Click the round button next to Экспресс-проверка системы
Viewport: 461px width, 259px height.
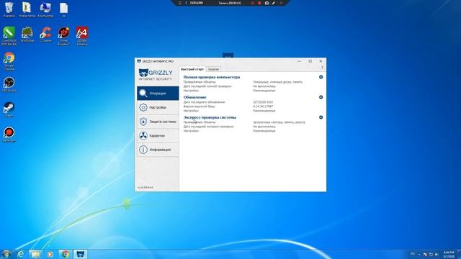coord(321,117)
